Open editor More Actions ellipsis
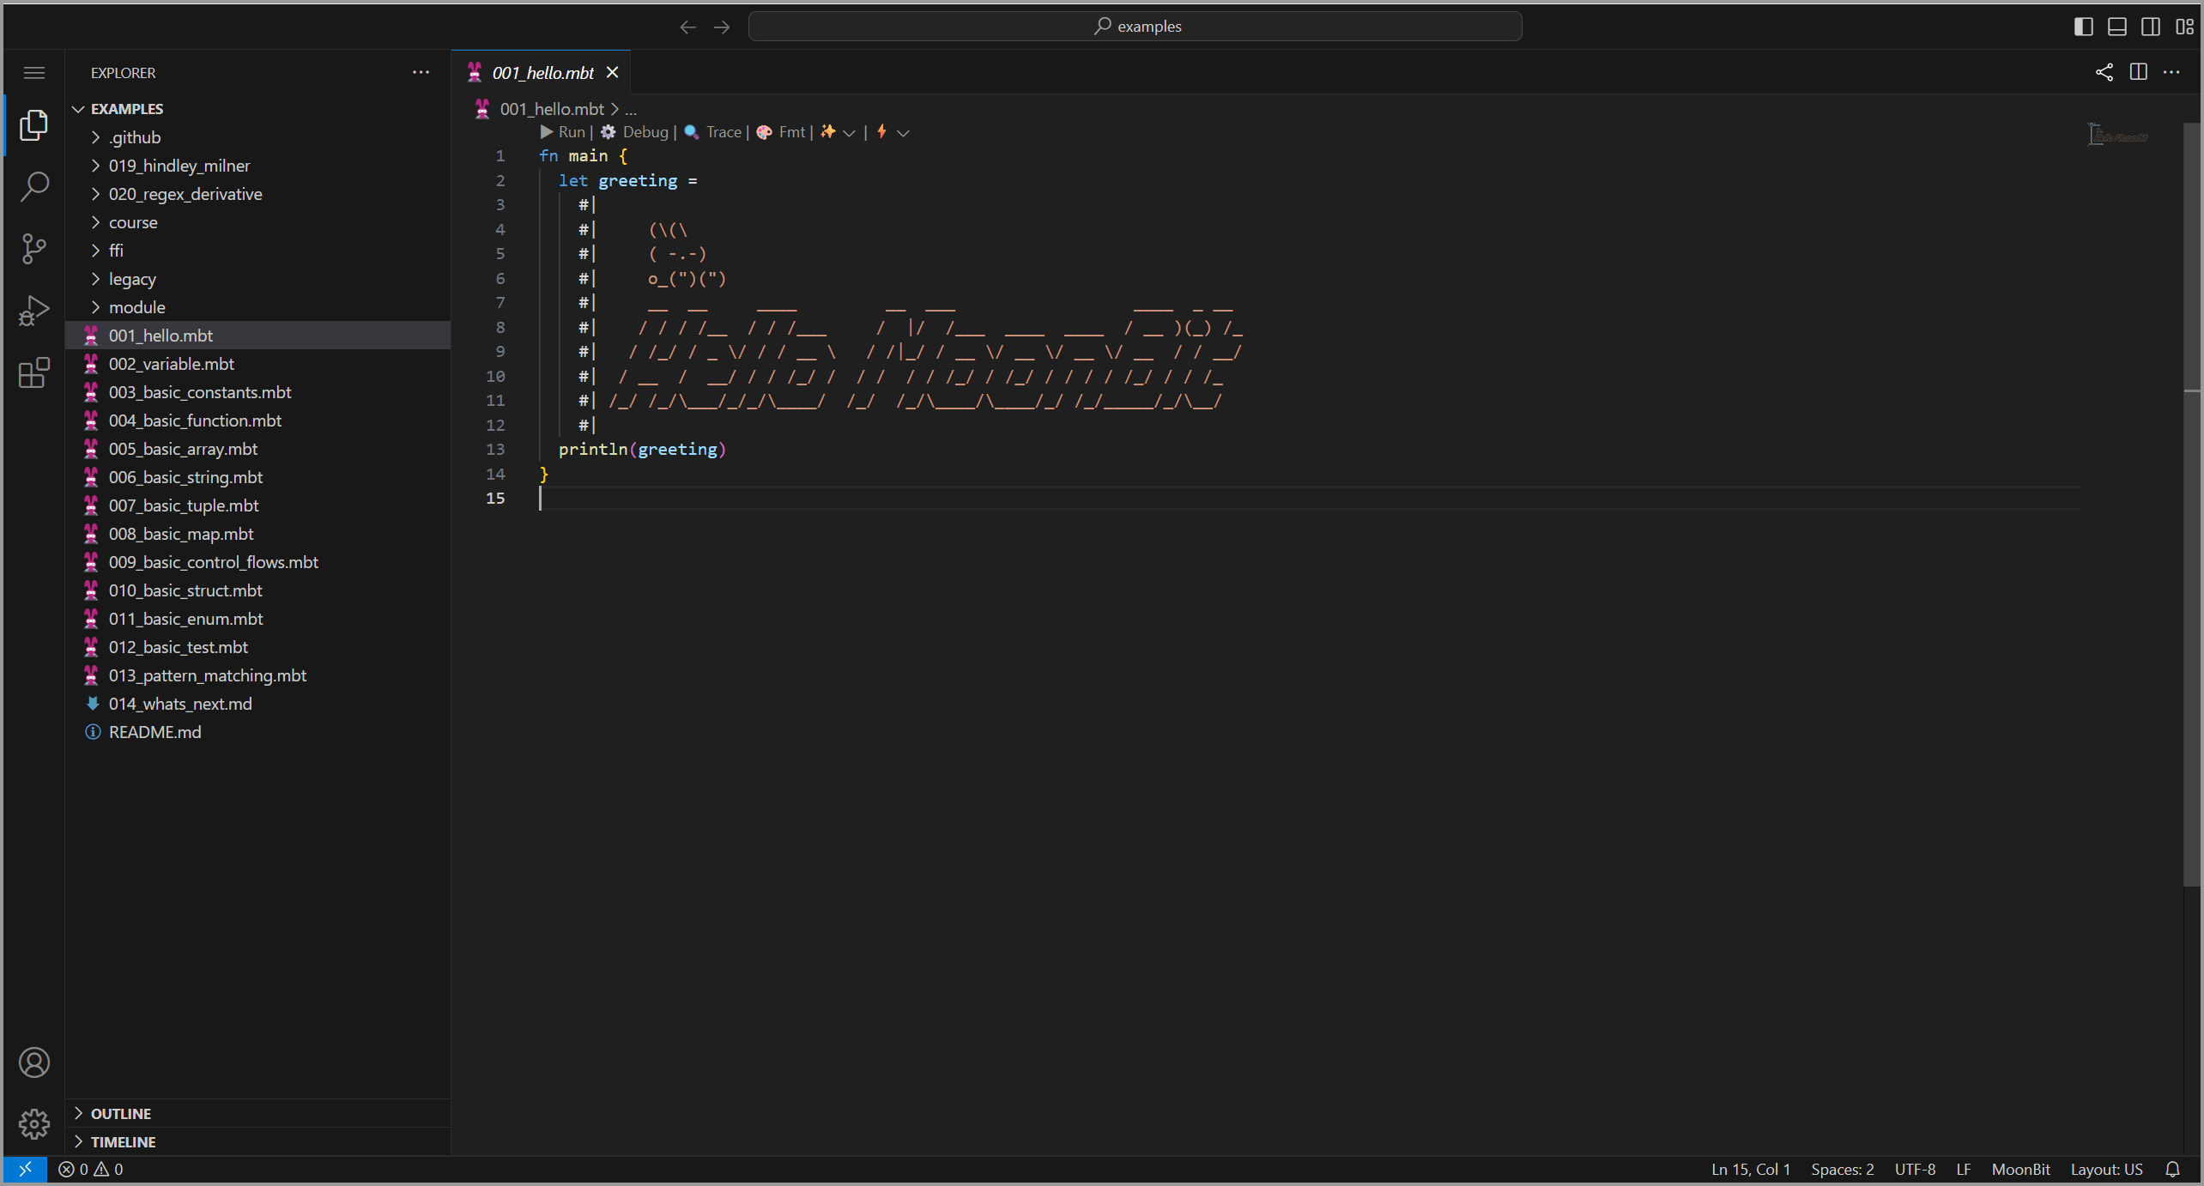 coord(2171,73)
